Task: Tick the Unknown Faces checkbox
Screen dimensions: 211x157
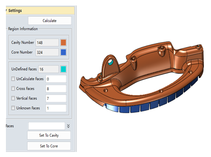Action: click(x=13, y=108)
